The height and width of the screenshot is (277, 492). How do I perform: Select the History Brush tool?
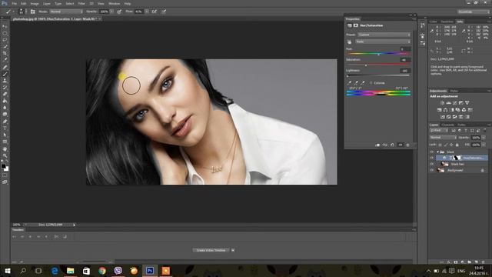coord(5,87)
